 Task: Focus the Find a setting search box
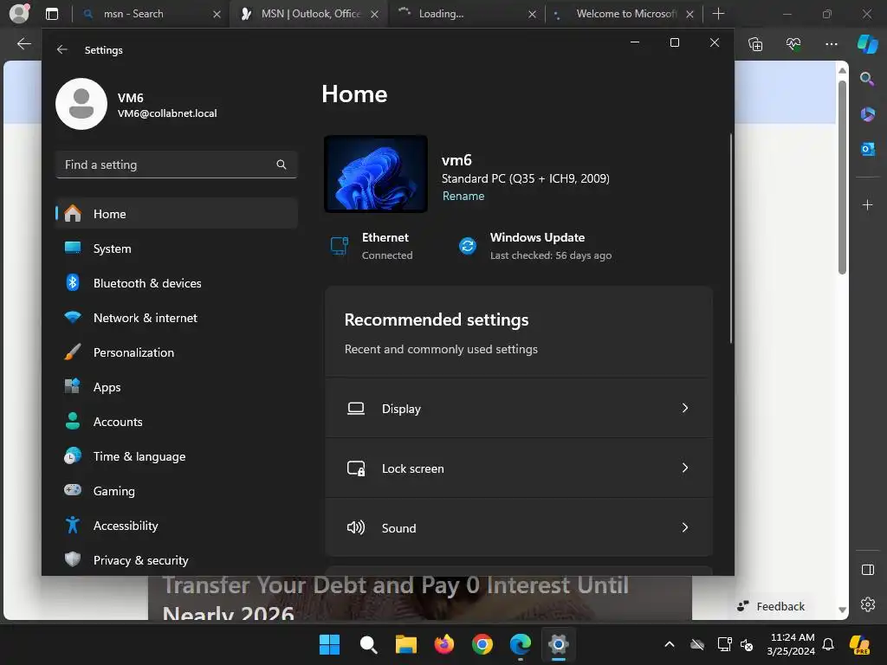coord(177,165)
